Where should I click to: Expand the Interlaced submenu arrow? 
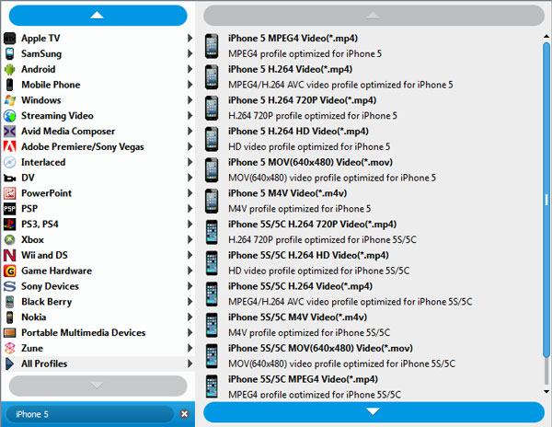(190, 162)
